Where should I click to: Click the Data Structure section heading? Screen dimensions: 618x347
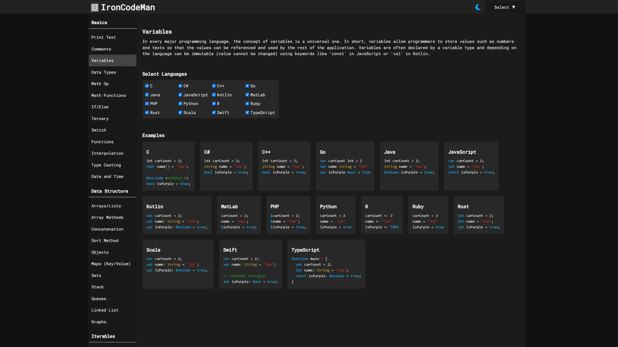pos(110,191)
